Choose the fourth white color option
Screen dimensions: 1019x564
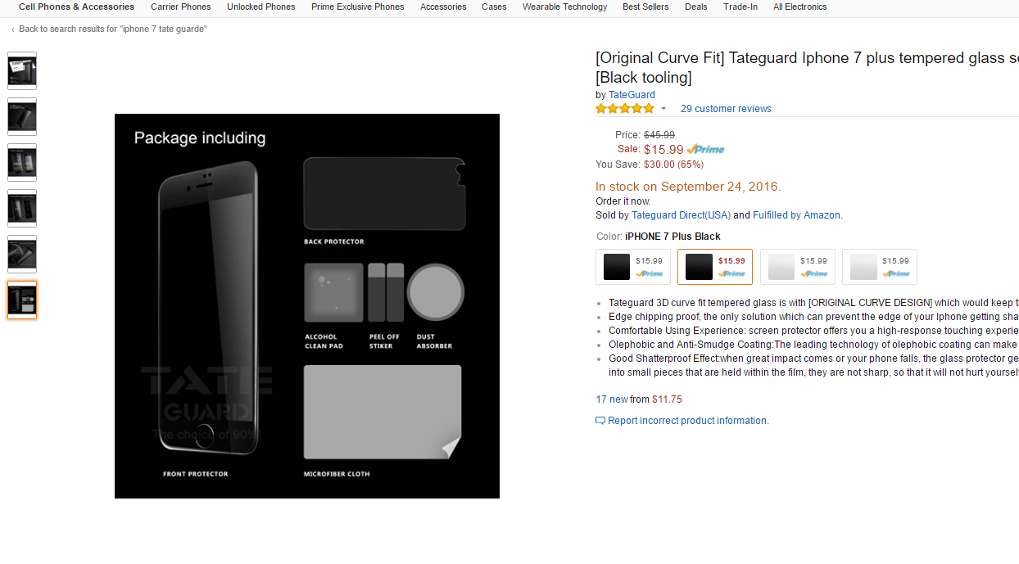[x=880, y=267]
